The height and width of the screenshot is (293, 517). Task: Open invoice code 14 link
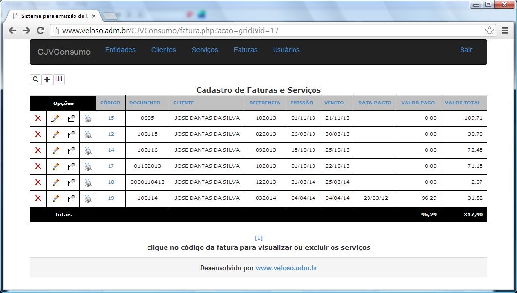point(111,150)
